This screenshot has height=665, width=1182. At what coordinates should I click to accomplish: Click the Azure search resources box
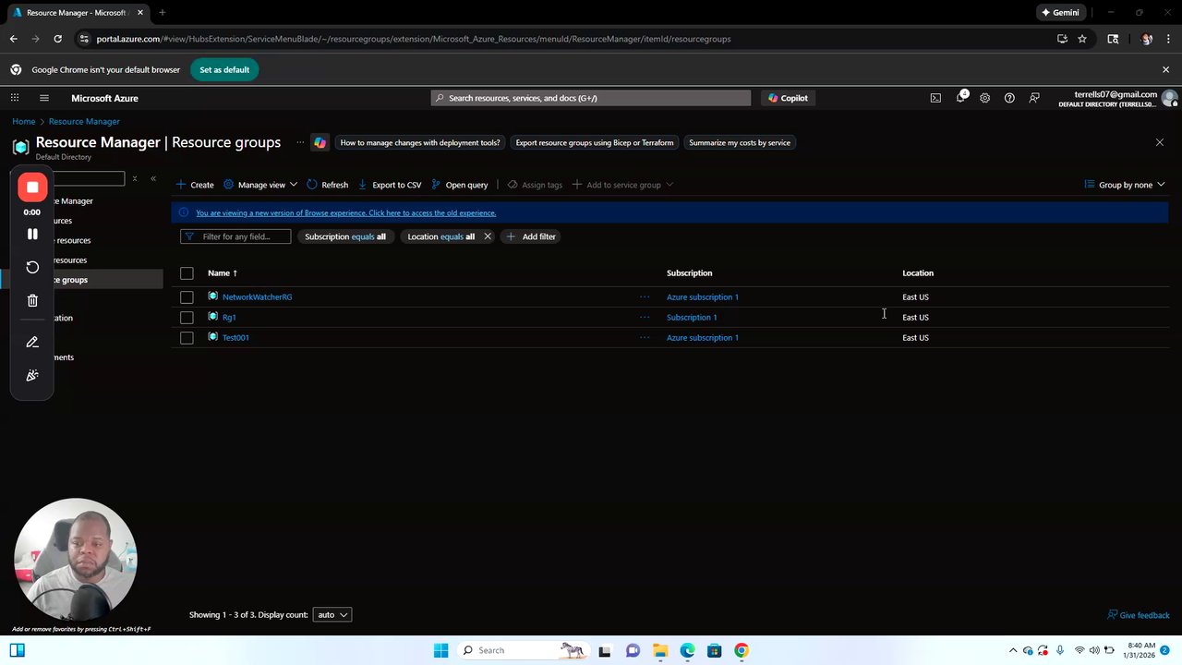pos(591,98)
